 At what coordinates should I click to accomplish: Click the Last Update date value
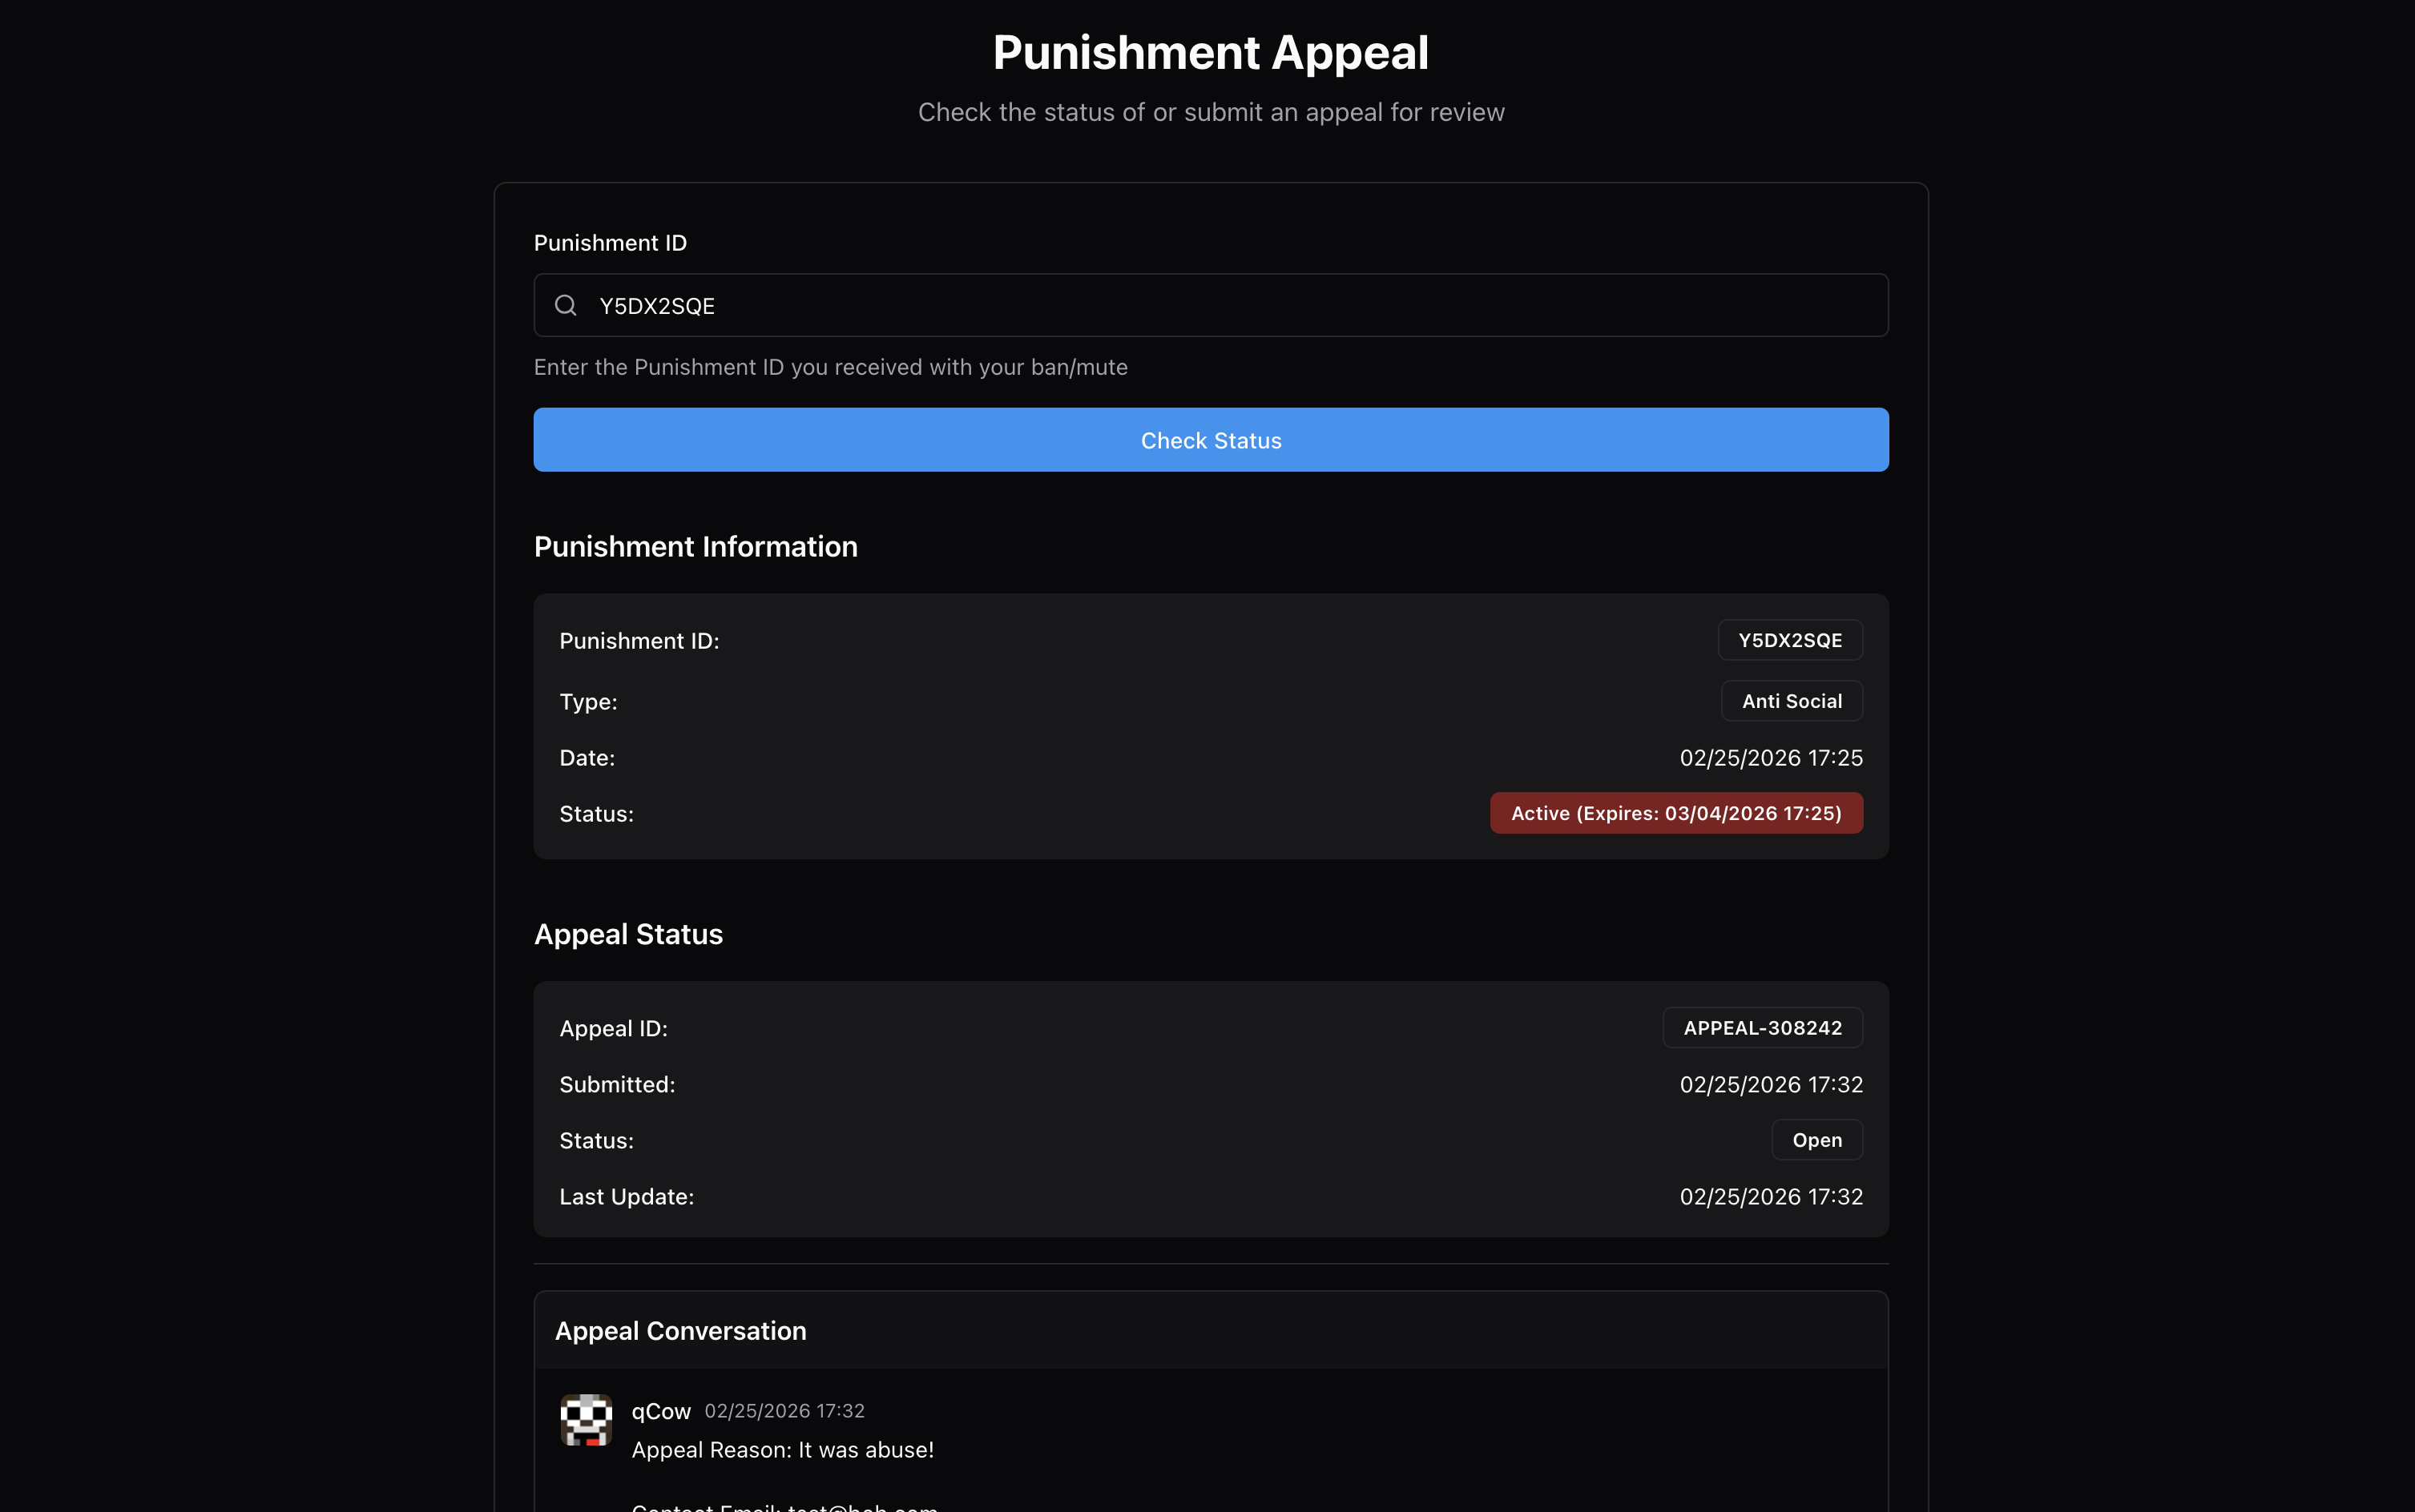pos(1771,1197)
